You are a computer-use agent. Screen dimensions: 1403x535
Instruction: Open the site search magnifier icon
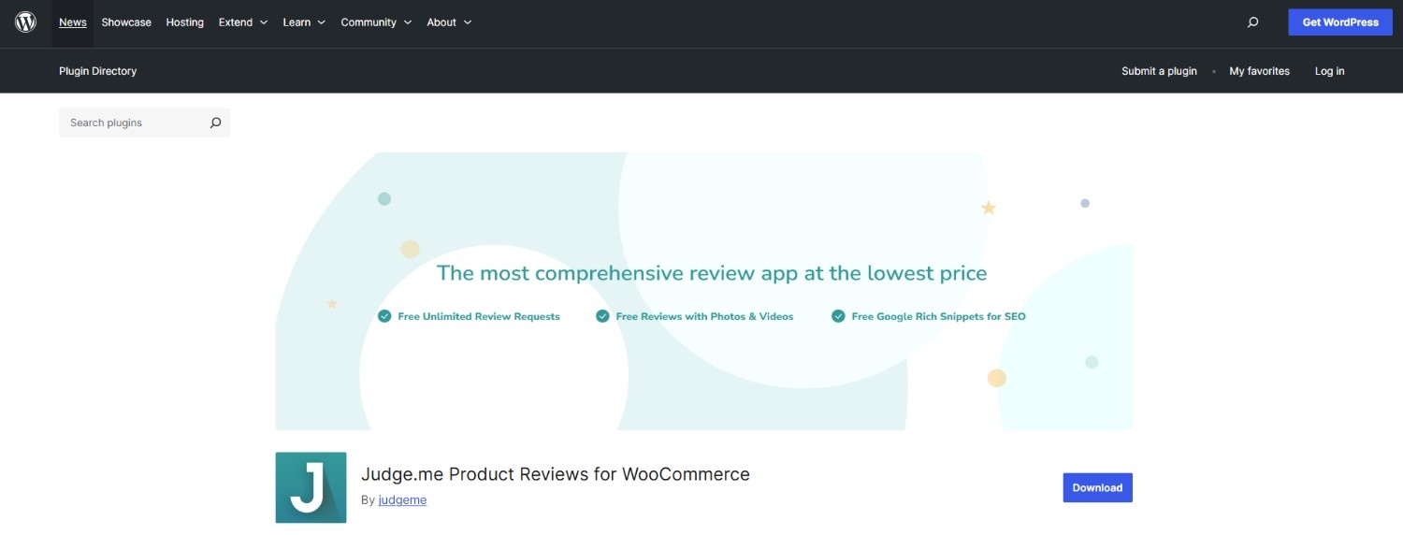(x=1252, y=22)
